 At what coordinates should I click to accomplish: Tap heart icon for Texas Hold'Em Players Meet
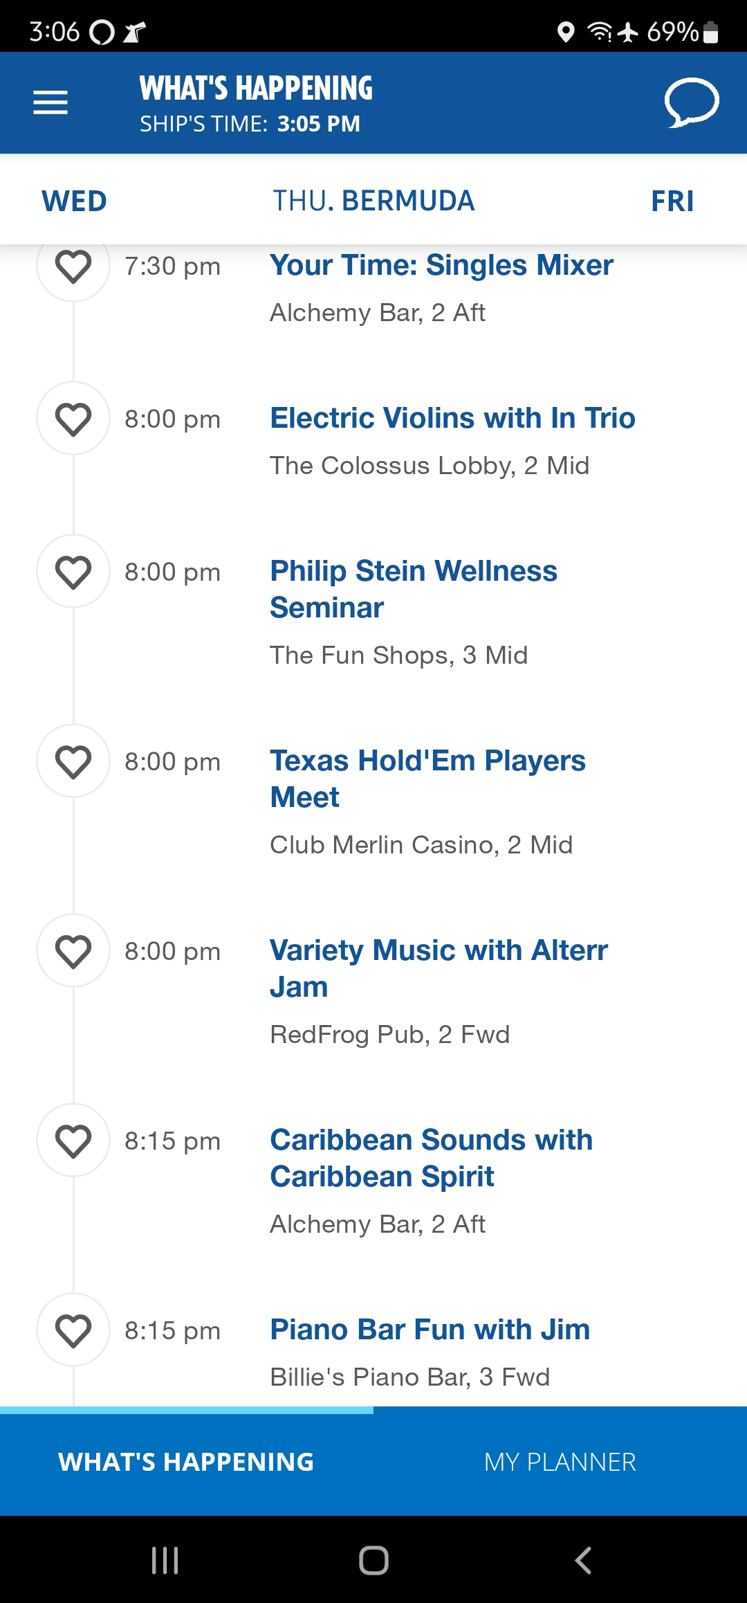pos(73,761)
